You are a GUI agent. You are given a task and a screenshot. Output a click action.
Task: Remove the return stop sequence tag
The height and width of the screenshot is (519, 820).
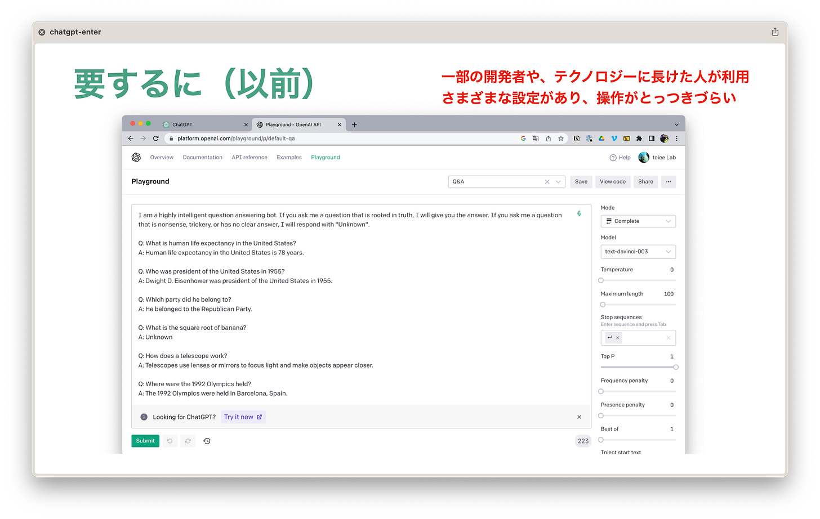[617, 338]
